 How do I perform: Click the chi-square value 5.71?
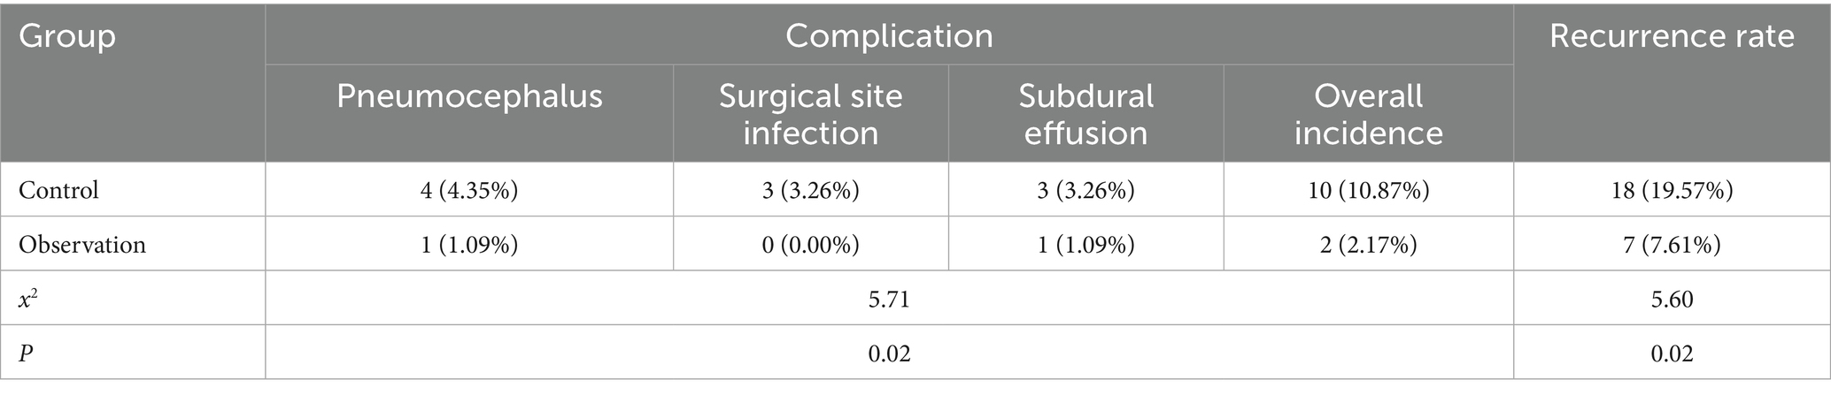(889, 300)
